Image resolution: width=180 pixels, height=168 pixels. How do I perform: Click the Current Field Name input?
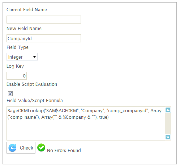[44, 20]
